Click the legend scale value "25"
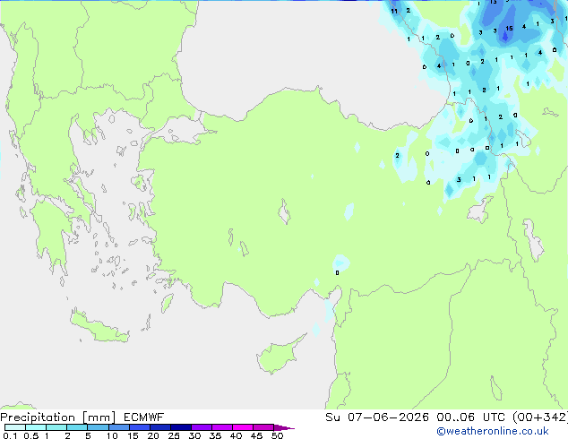Viewport: 568px width, 439px height. pos(174,435)
